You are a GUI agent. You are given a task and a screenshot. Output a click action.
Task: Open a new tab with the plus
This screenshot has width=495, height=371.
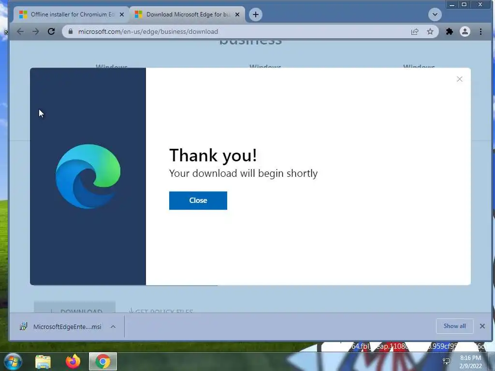tap(256, 14)
